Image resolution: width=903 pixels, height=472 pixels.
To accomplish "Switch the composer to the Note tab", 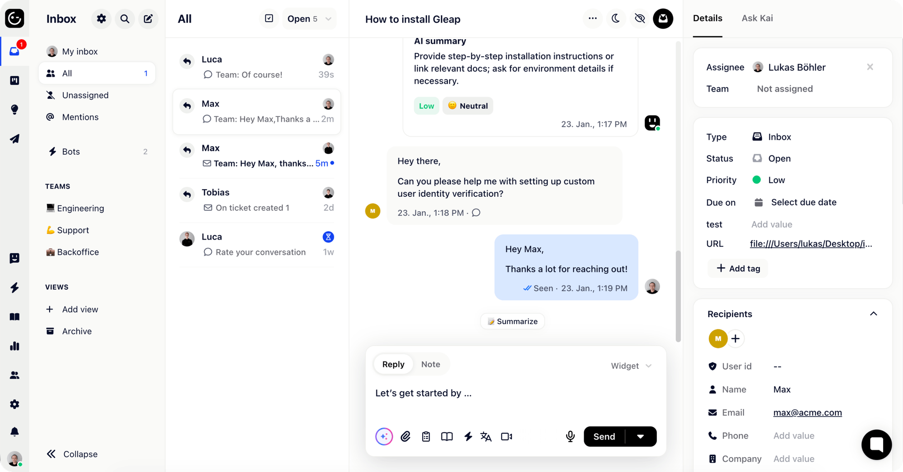I will click(430, 364).
